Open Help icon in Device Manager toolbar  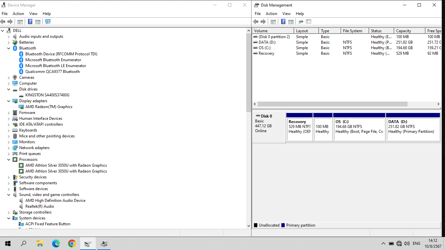coord(30,22)
